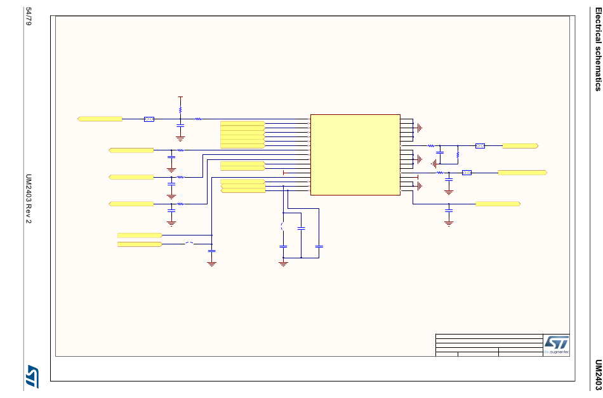603x398 pixels.
Task: Click the ST life.augmented logo in title block
Action: (x=556, y=345)
